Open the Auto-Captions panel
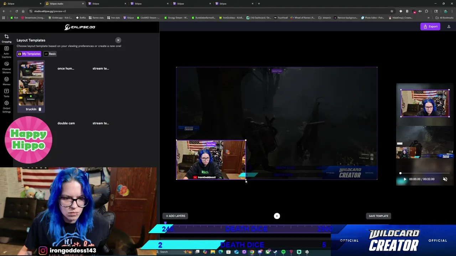Screen dimensions: 456x256 pyautogui.click(x=6, y=52)
